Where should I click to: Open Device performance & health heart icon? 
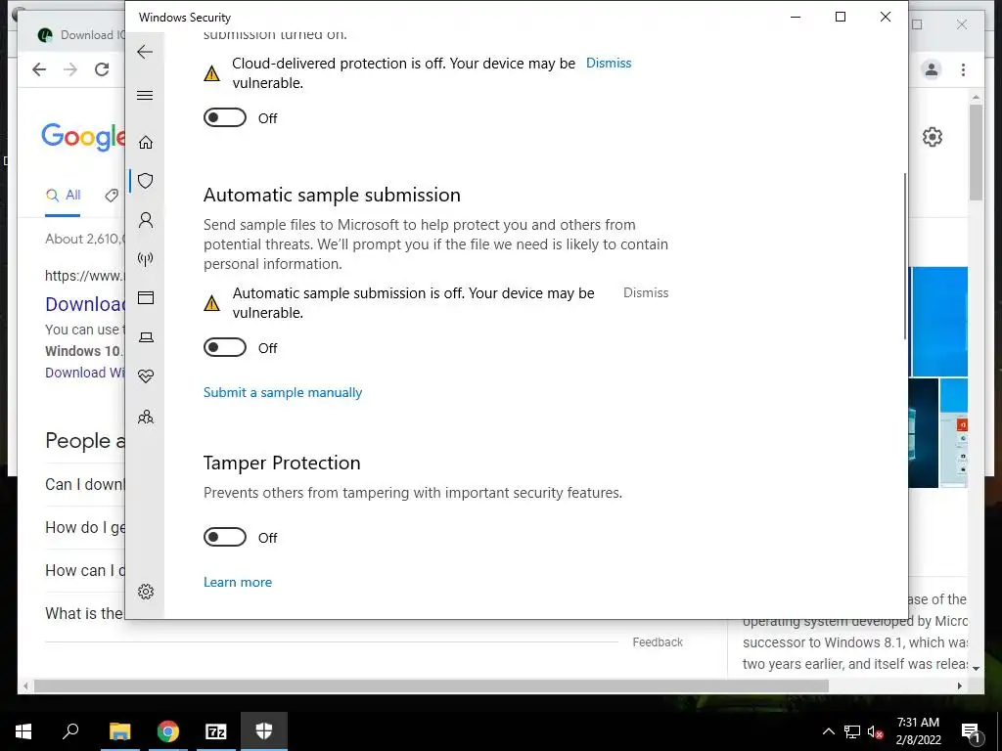(x=146, y=376)
